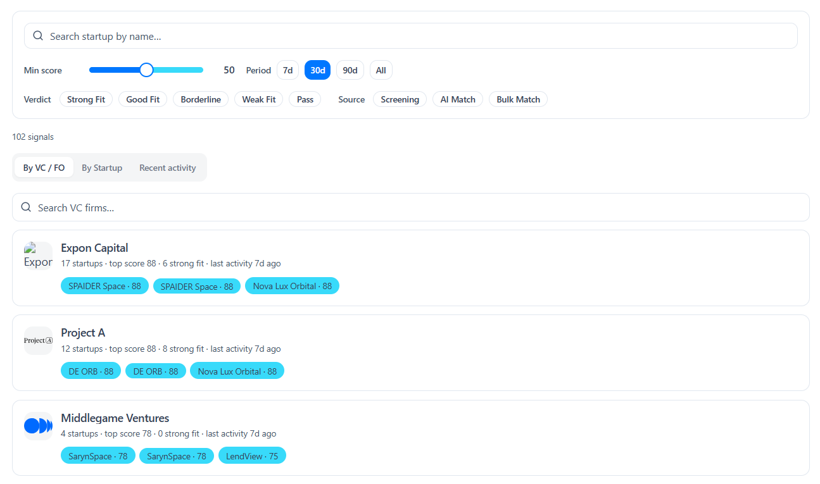Click the "Period" filter label
The image size is (820, 484).
pyautogui.click(x=258, y=70)
